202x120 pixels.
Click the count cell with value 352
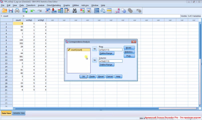click(18, 43)
